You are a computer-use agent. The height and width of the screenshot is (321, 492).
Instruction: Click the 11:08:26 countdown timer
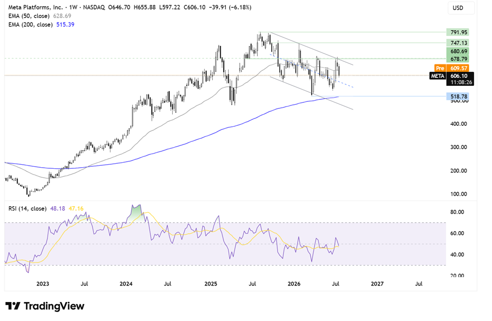[x=460, y=82]
